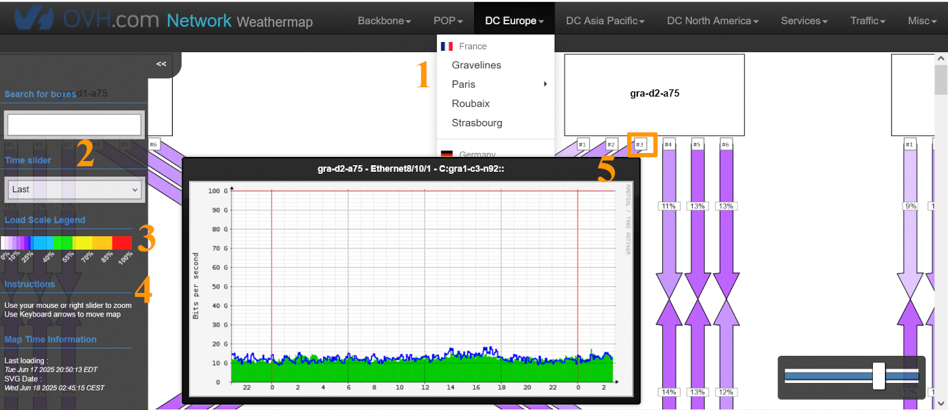
Task: Collapse the sidebar with the << button
Action: tap(161, 64)
